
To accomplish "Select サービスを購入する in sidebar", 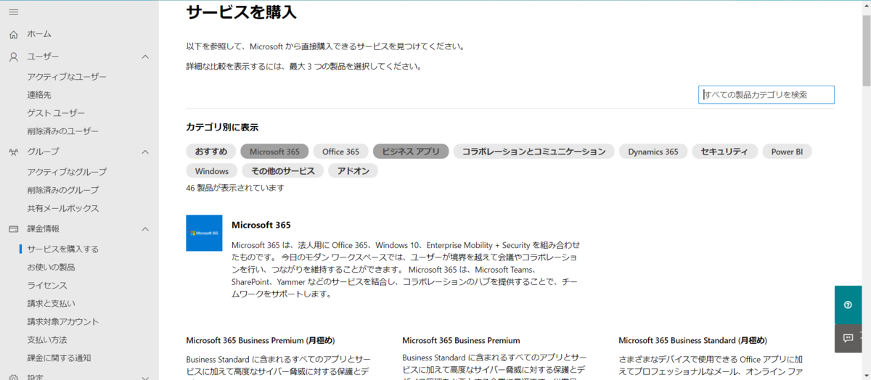I will coord(62,249).
